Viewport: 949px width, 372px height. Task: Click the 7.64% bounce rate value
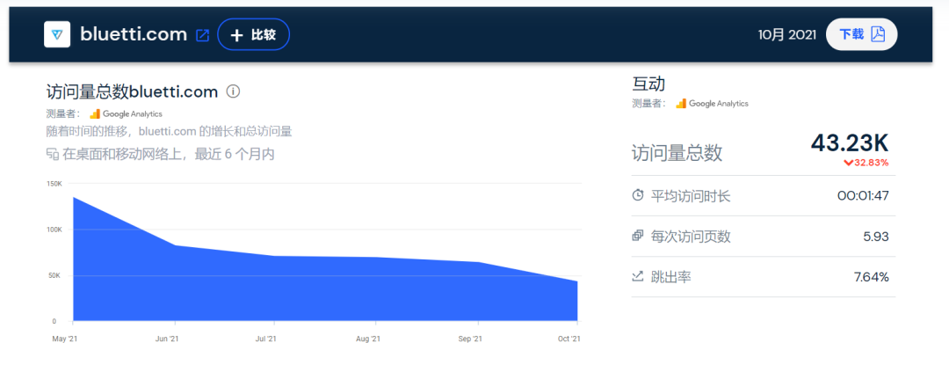coord(871,278)
